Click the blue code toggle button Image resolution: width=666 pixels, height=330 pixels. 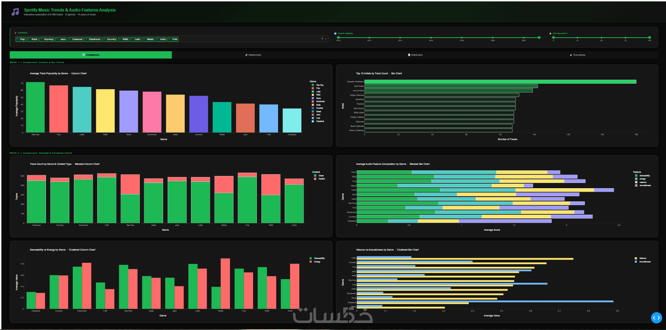(656, 318)
